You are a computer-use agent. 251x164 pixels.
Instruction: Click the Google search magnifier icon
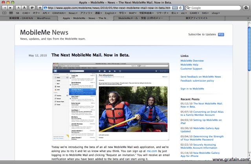point(188,8)
